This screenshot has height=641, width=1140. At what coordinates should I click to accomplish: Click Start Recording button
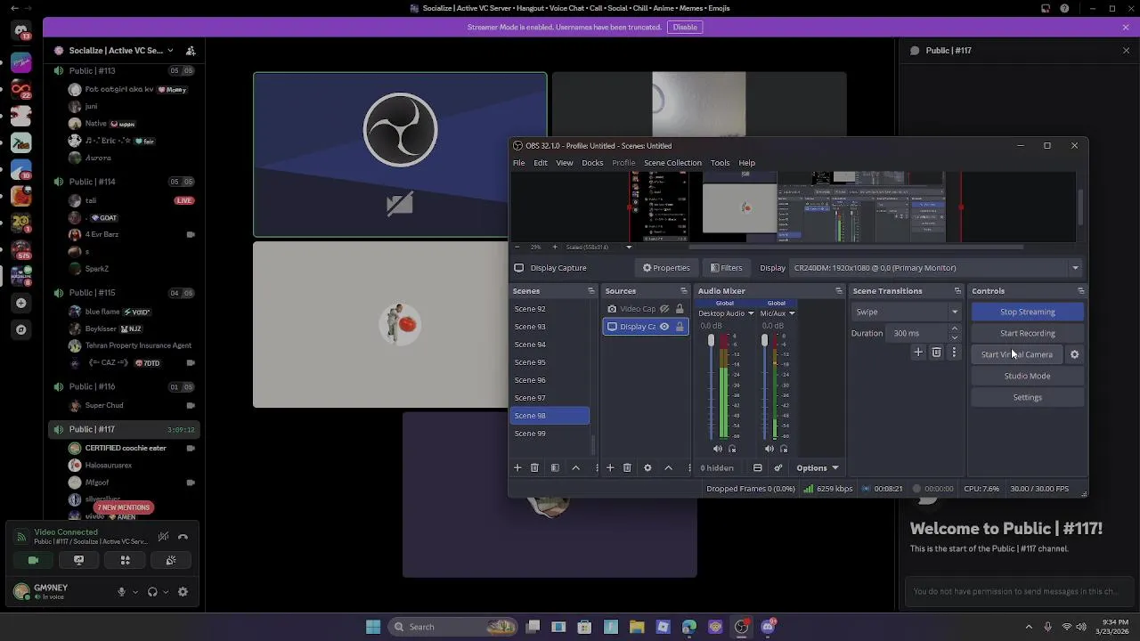tap(1028, 333)
